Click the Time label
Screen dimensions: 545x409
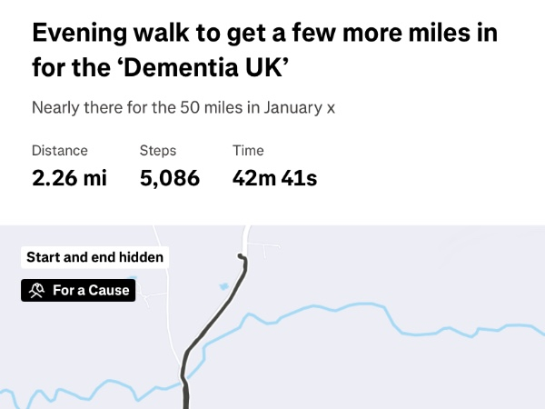click(x=248, y=151)
